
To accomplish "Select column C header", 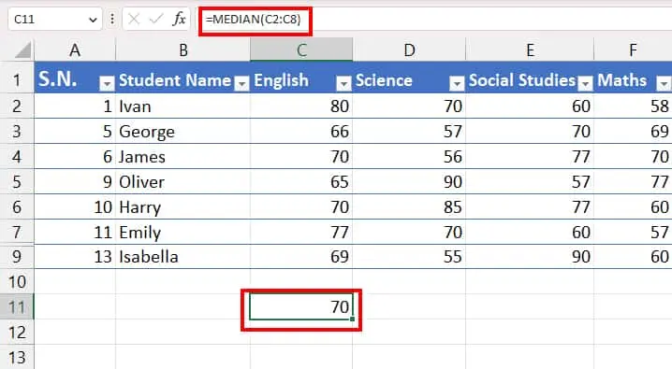I will point(301,50).
